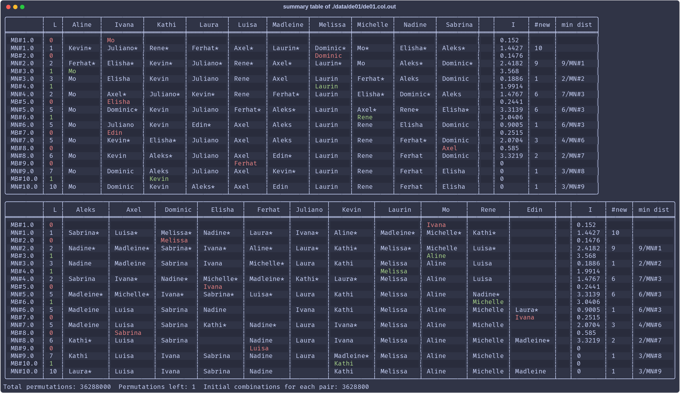680x393 pixels.
Task: Click 'Laura*' in bottom table MN#10.0 row
Action: [x=80, y=371]
